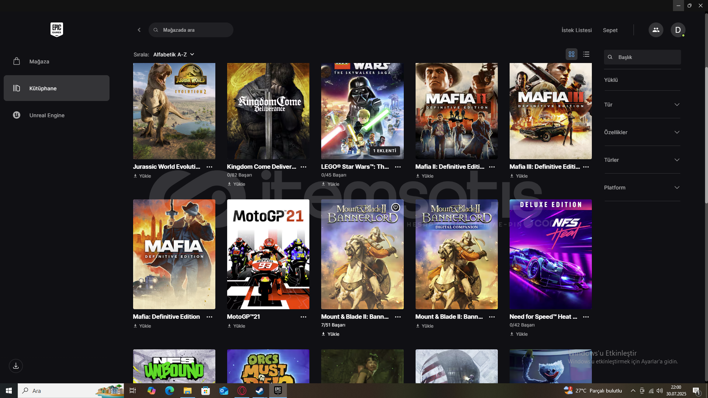Open Microsoft Edge from the taskbar

[x=169, y=391]
